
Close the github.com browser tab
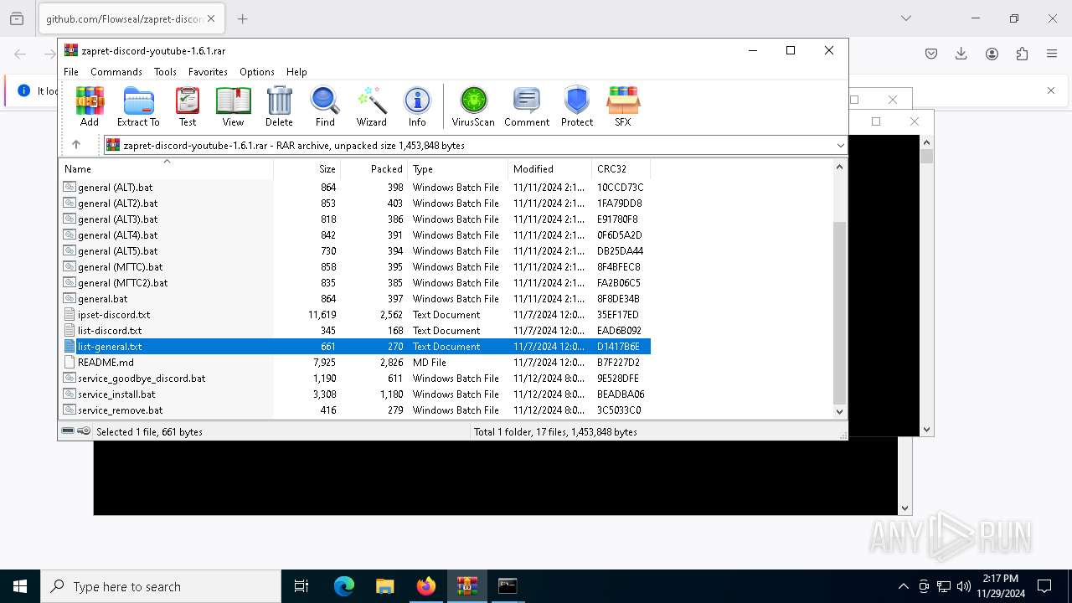coord(211,18)
